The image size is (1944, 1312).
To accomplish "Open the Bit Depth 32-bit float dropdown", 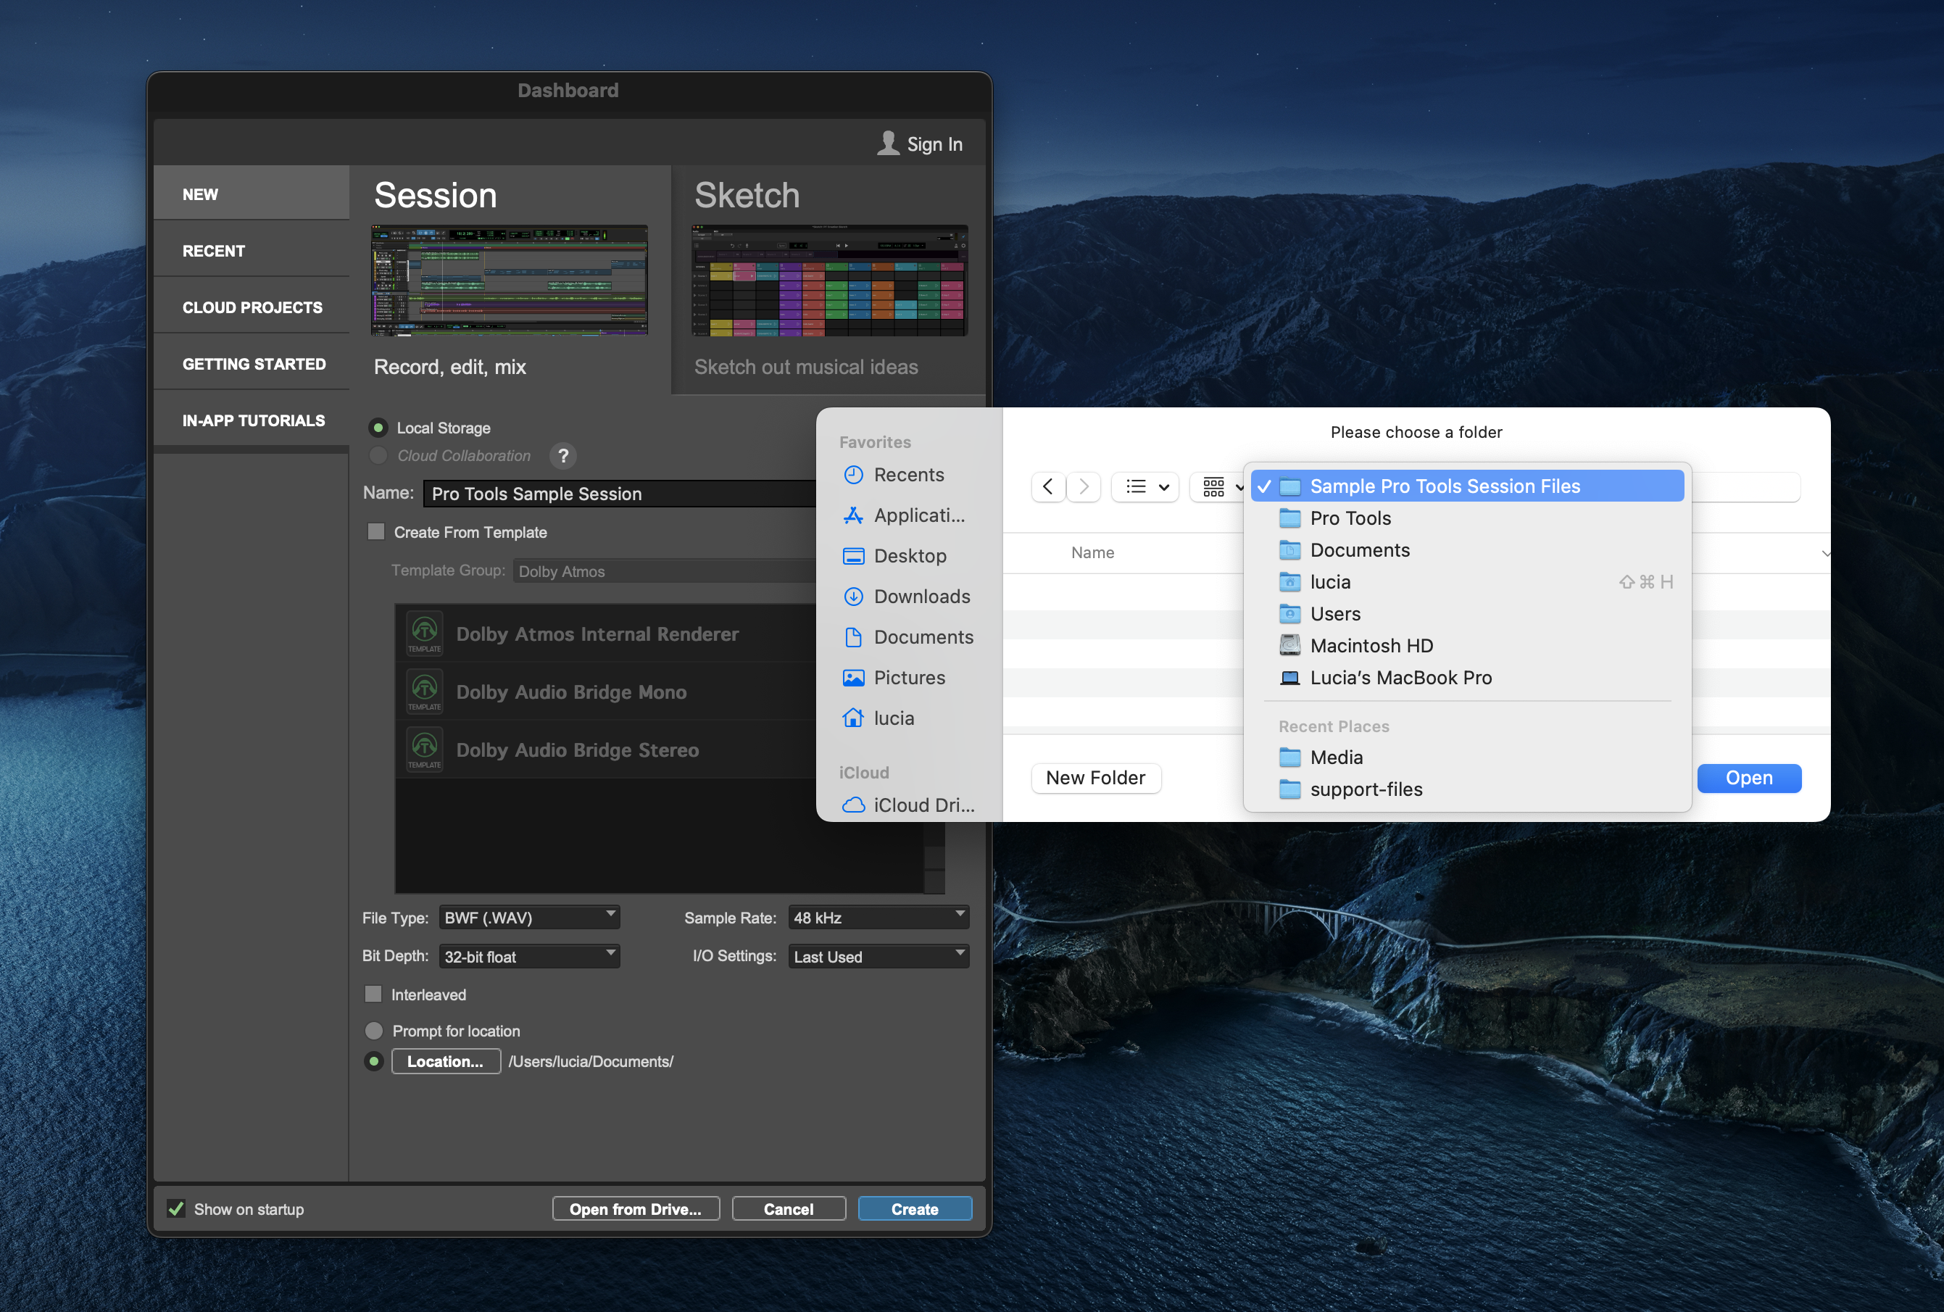I will point(528,955).
